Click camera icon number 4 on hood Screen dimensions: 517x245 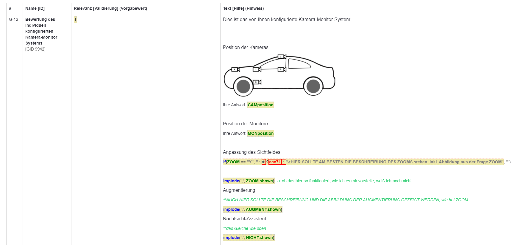[x=236, y=69]
